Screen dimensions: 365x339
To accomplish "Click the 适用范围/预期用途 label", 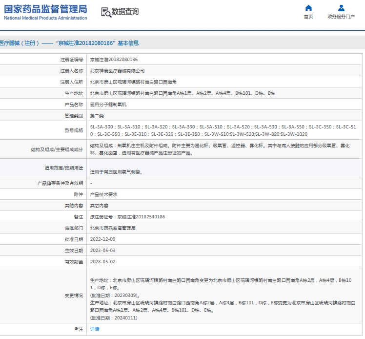I will click(64, 168).
